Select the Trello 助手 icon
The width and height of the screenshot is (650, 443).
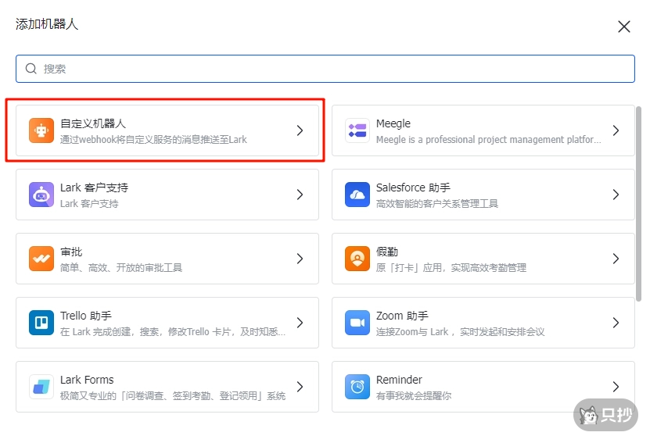(x=41, y=323)
